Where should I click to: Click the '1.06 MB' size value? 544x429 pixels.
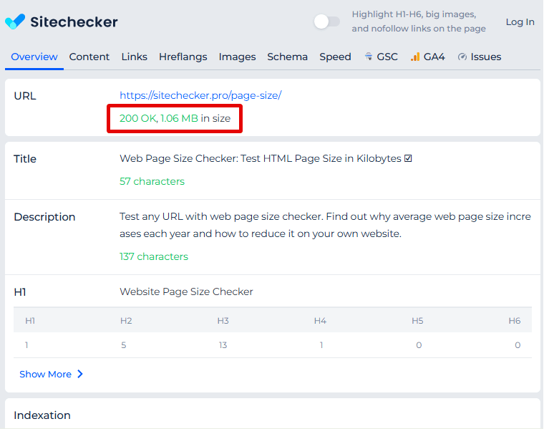tap(179, 118)
